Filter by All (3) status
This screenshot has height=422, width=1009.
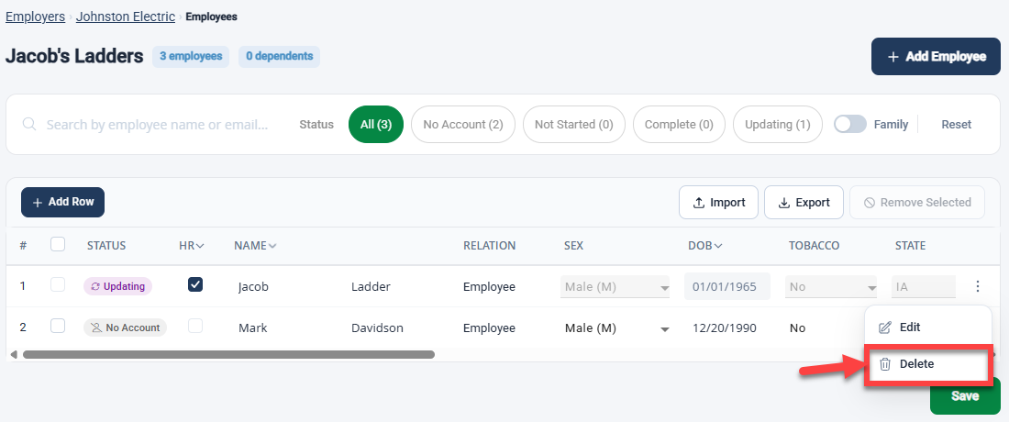376,124
